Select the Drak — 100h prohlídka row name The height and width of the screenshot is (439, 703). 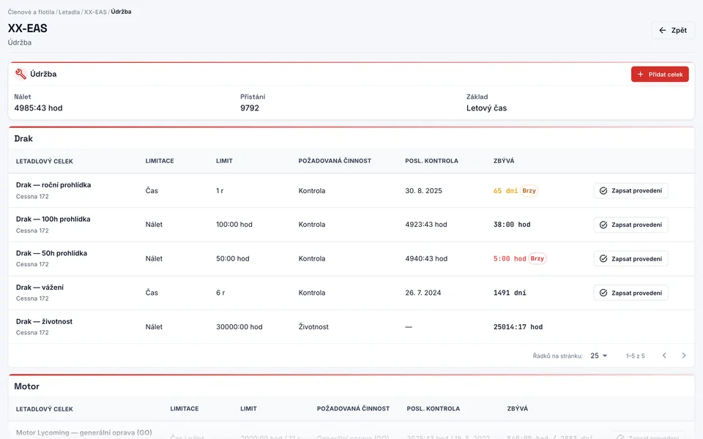53,219
